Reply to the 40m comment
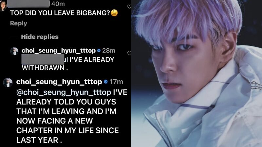This screenshot has height=147, width=262. pyautogui.click(x=19, y=23)
